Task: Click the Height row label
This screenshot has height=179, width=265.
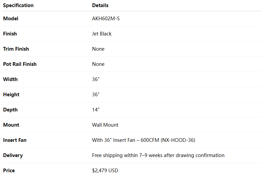Action: (x=11, y=95)
